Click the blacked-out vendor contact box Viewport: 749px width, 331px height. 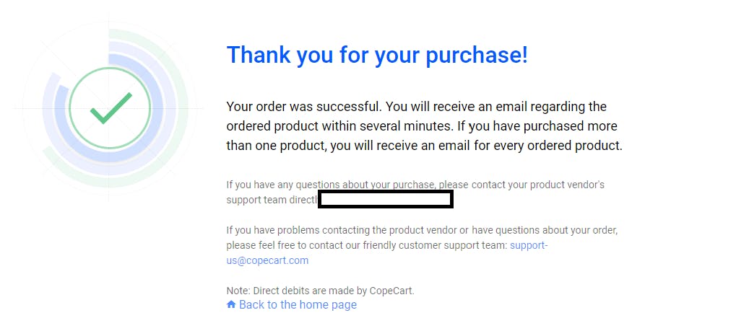point(386,199)
